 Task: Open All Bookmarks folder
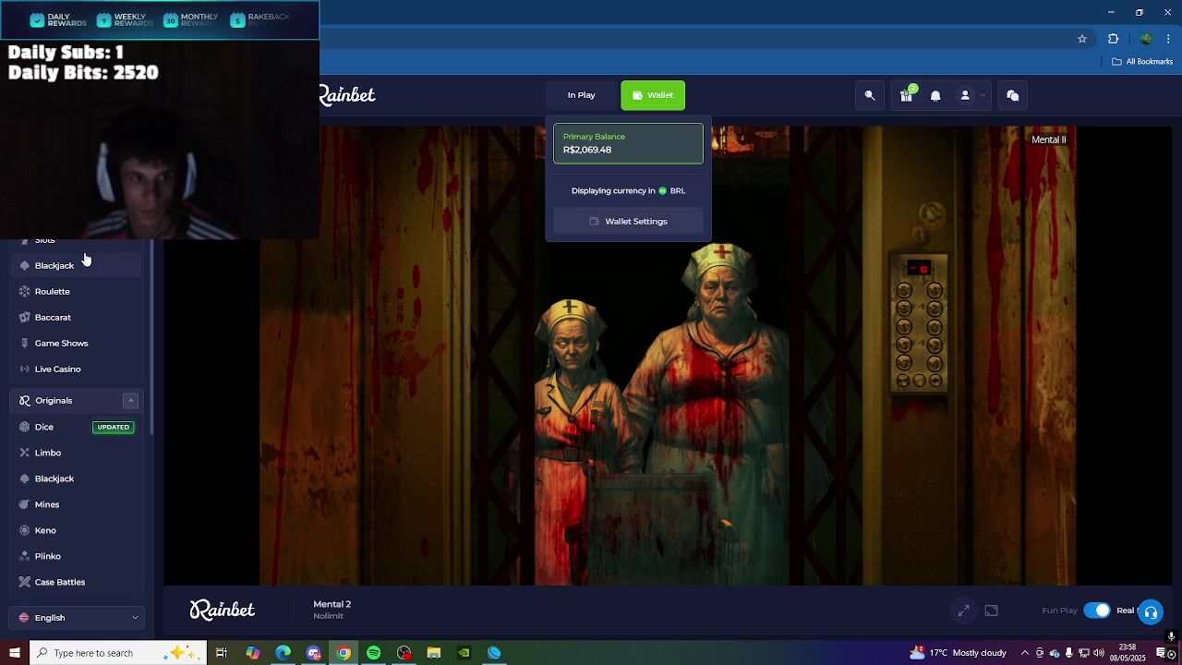(1142, 62)
